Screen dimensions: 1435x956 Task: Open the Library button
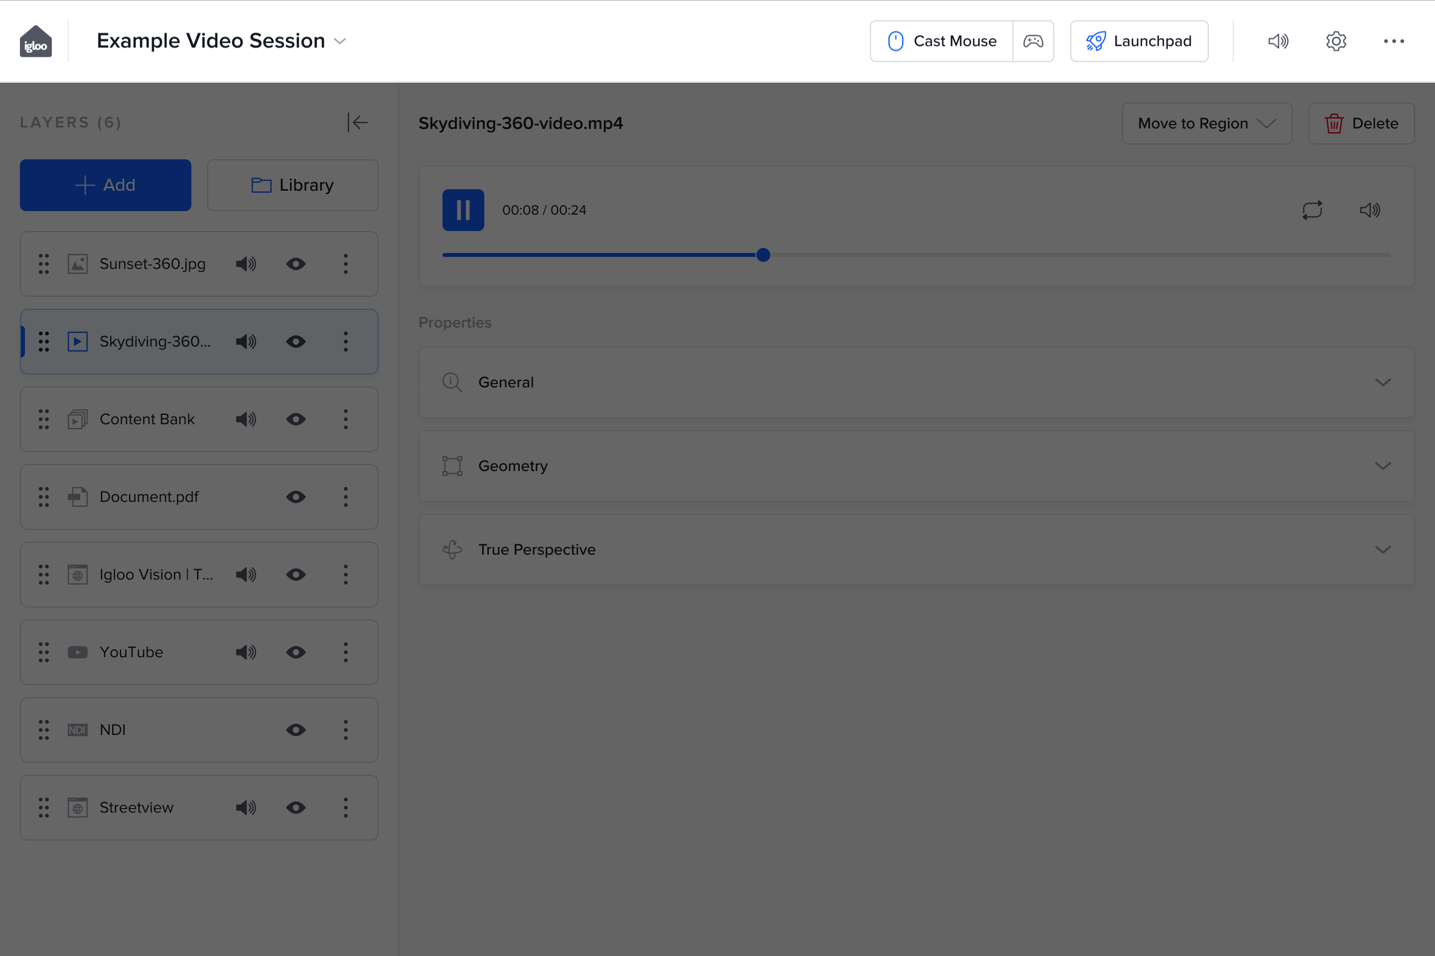pos(293,185)
